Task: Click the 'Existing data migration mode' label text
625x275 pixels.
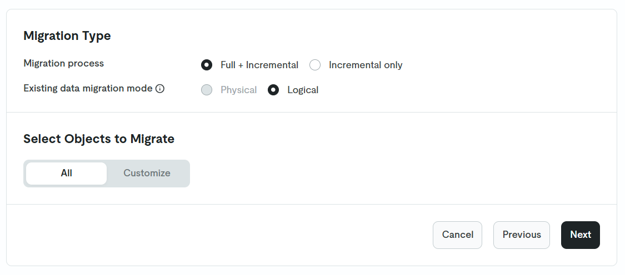Action: [88, 88]
